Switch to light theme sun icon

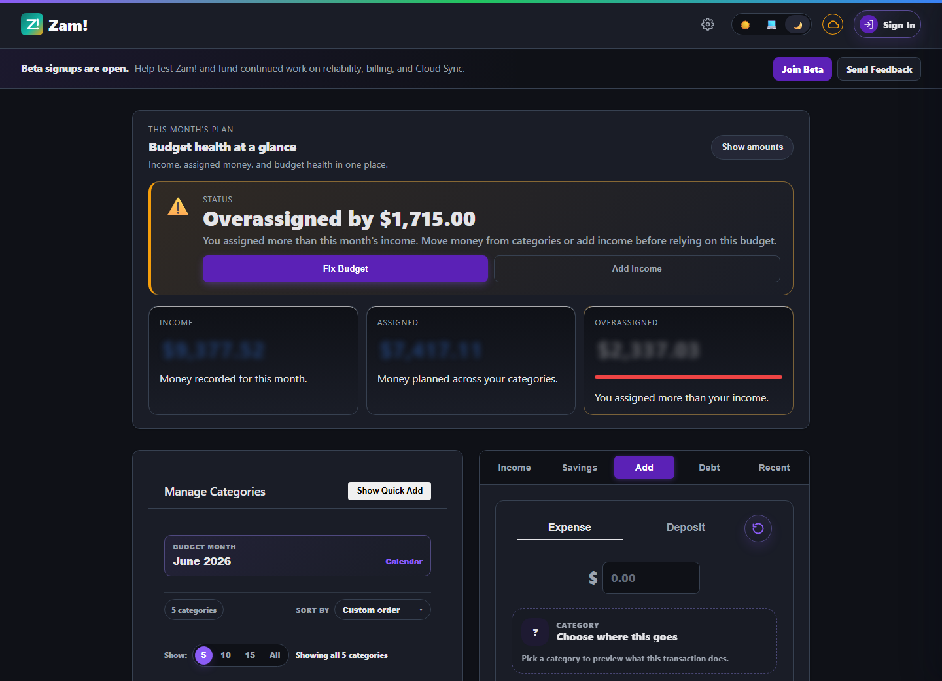coord(745,25)
